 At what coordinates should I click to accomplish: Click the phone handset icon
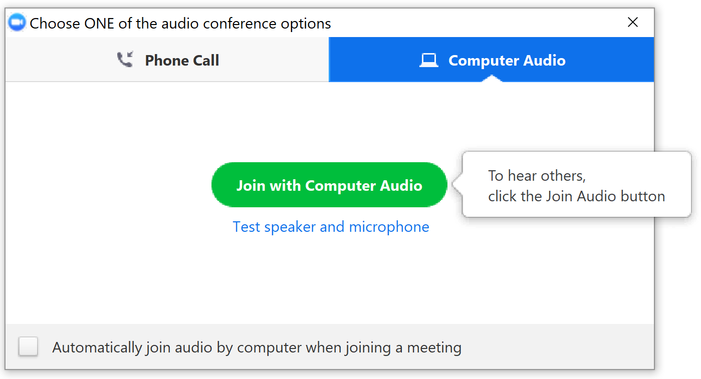tap(125, 61)
